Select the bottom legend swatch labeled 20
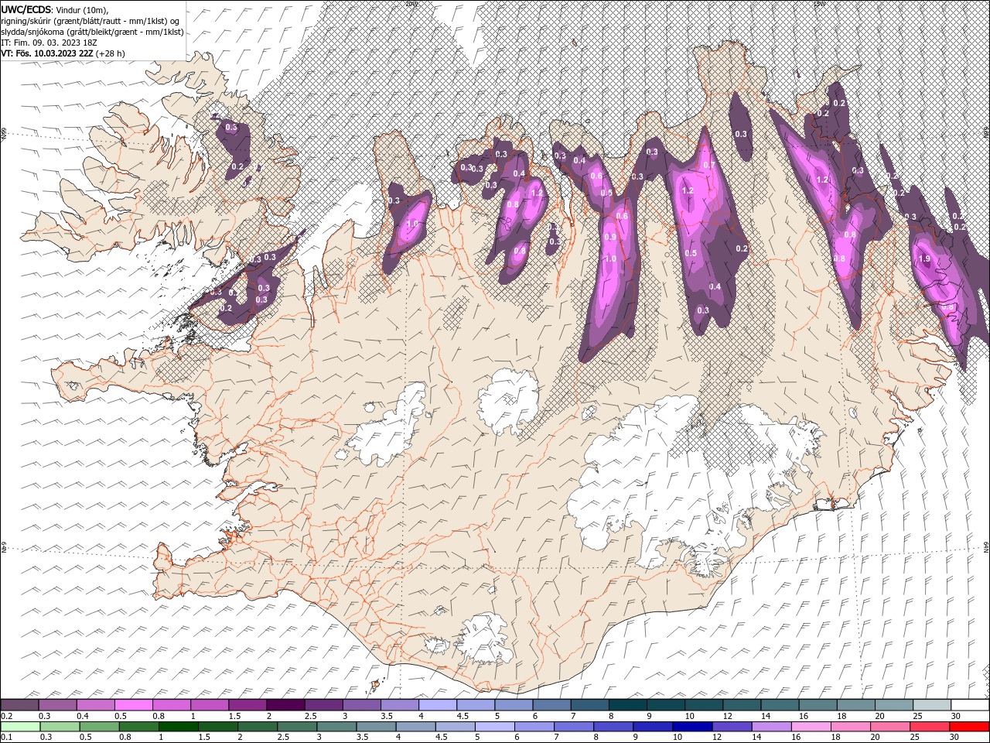This screenshot has height=743, width=990. coord(890,727)
